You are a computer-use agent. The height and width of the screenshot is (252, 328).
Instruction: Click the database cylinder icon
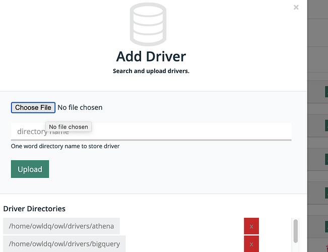pos(148,24)
